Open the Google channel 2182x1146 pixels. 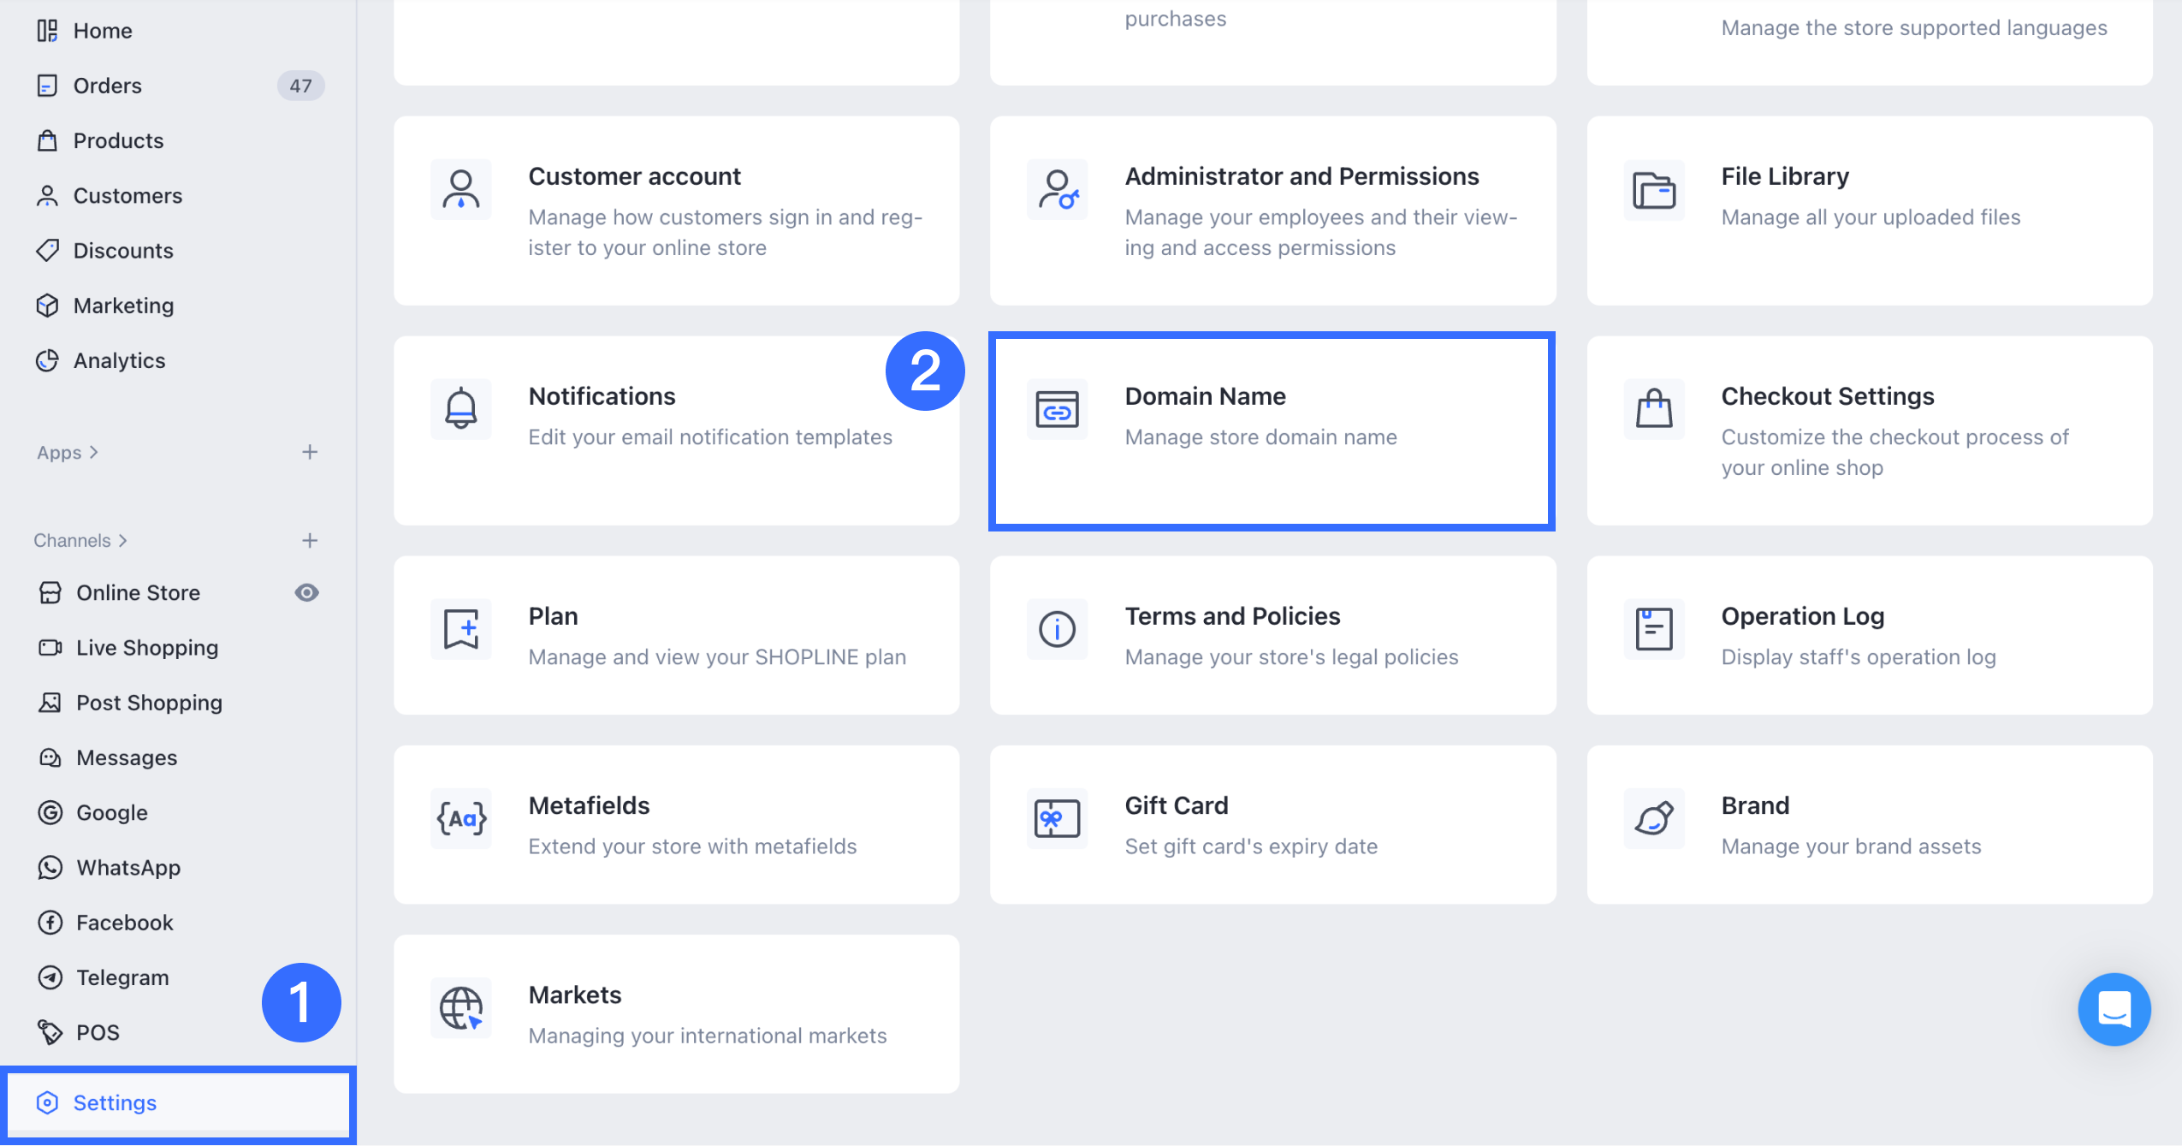[111, 812]
